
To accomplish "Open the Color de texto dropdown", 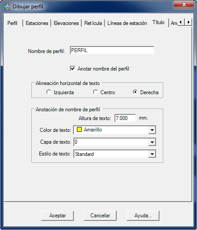I will click(x=152, y=130).
